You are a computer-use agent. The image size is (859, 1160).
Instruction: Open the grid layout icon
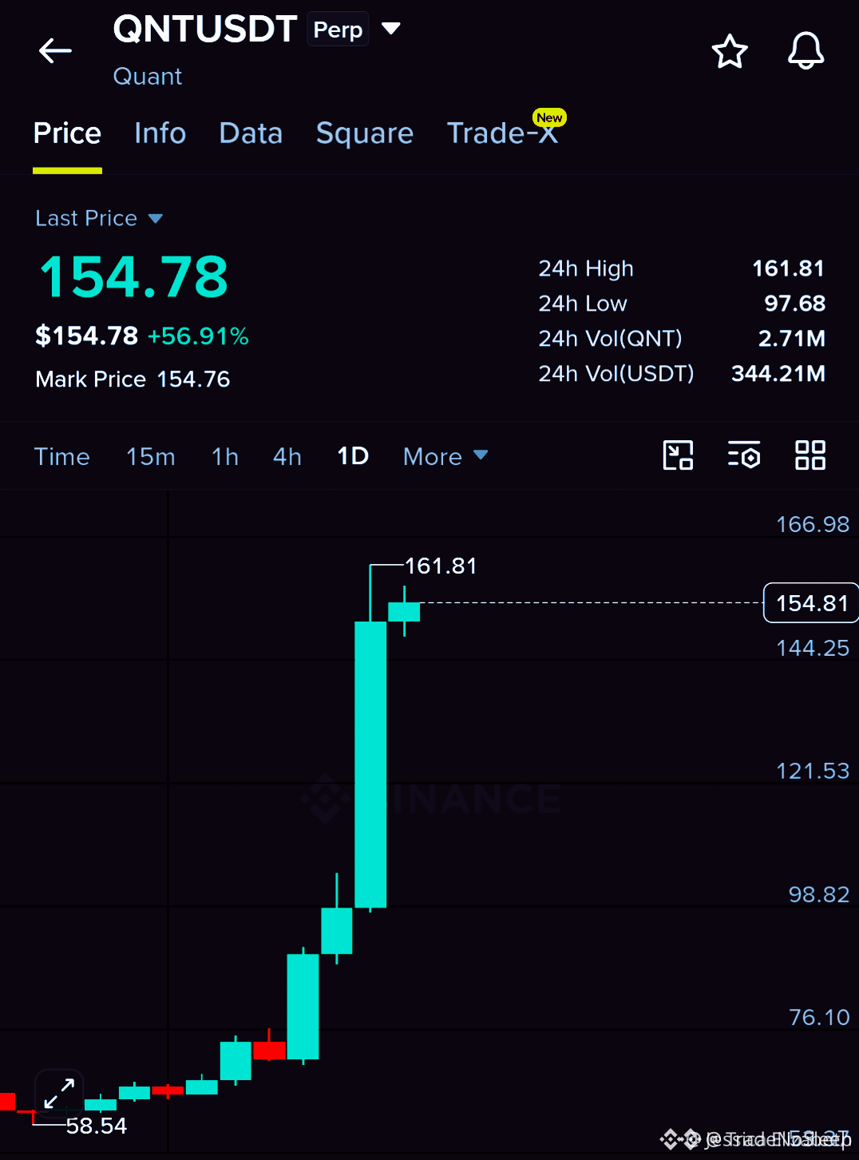[810, 455]
